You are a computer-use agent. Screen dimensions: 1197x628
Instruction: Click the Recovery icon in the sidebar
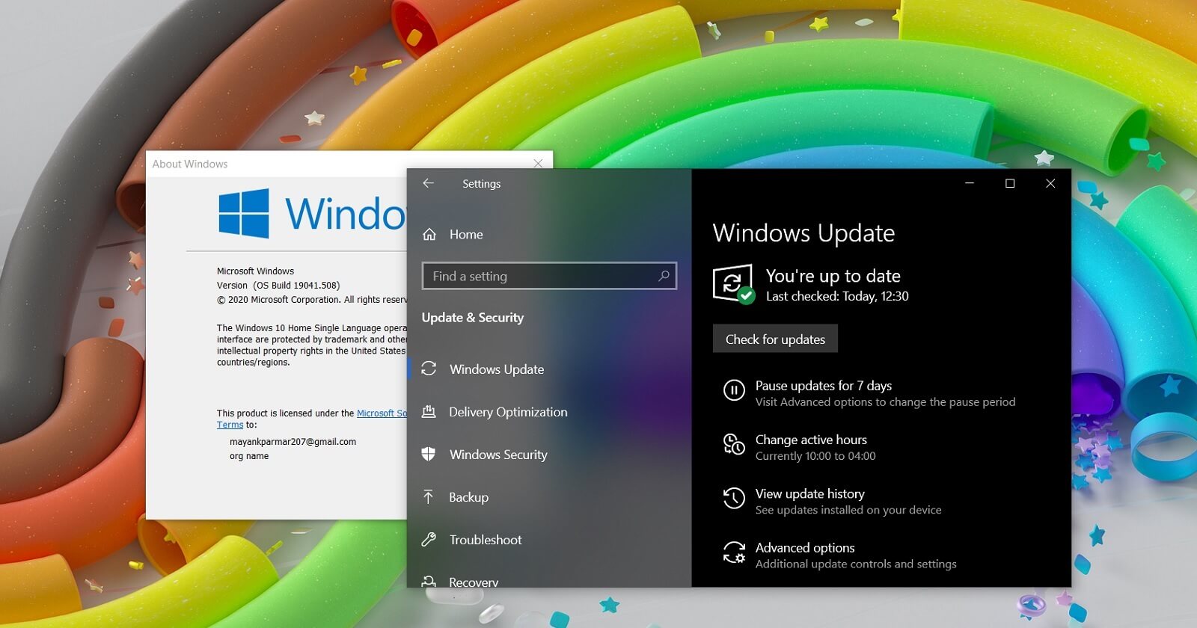[429, 581]
